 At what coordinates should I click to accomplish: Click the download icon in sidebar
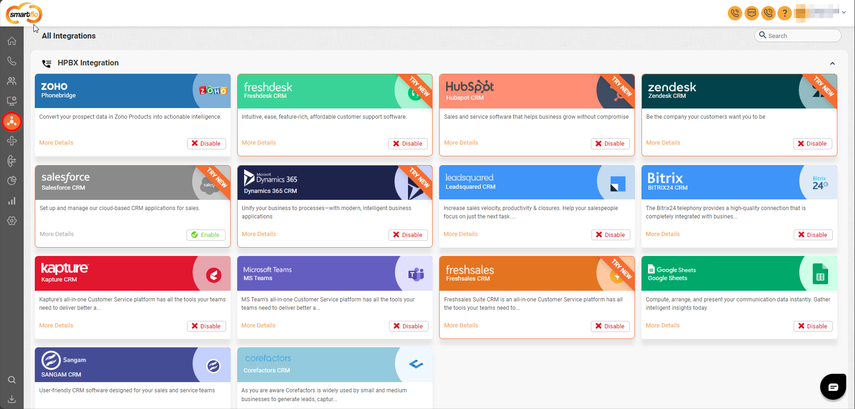click(x=12, y=399)
